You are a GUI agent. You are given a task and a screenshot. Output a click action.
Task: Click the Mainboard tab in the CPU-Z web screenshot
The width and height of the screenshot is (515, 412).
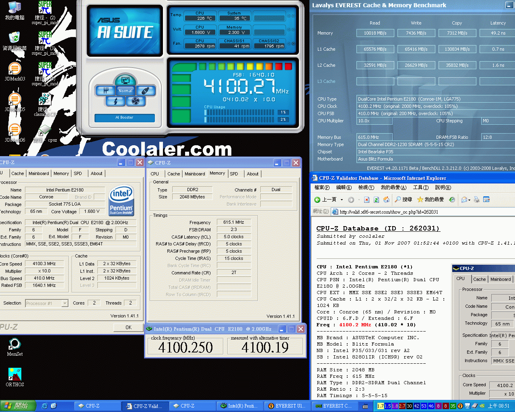click(501, 279)
